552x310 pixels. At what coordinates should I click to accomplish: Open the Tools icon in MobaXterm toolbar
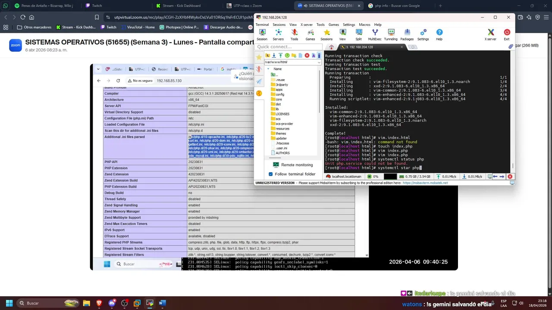[294, 34]
